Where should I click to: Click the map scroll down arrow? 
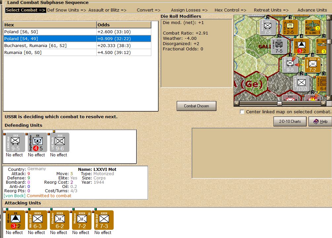(329, 98)
